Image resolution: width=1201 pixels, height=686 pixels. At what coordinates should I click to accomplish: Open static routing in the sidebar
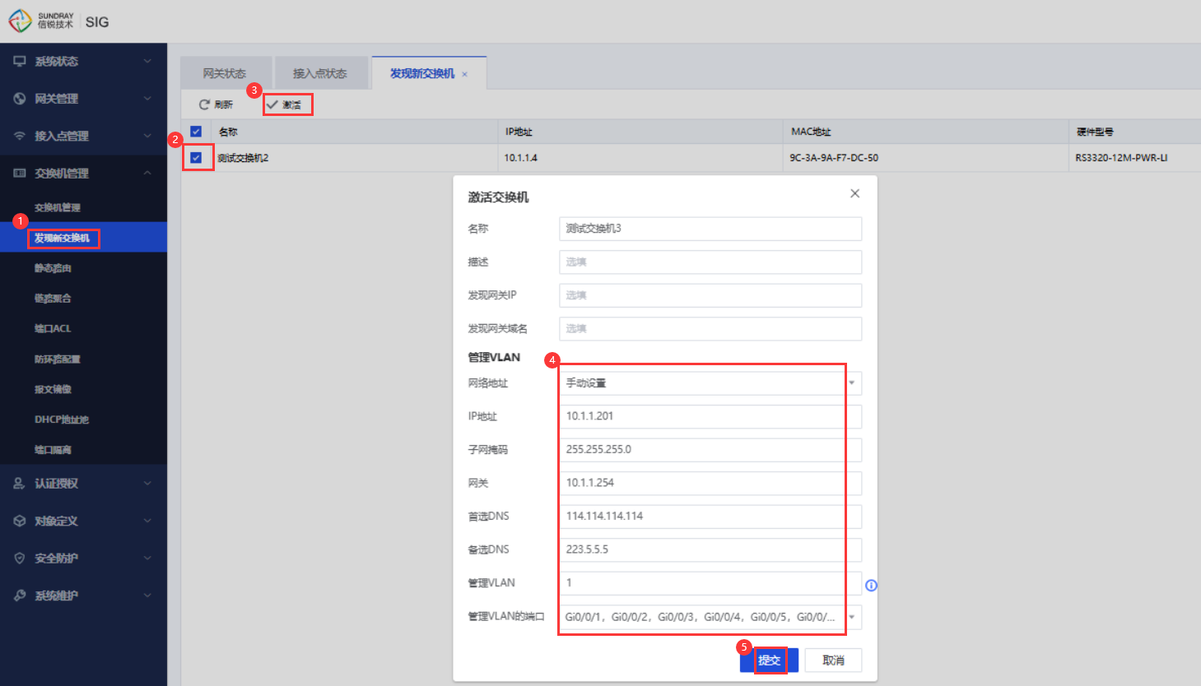53,268
